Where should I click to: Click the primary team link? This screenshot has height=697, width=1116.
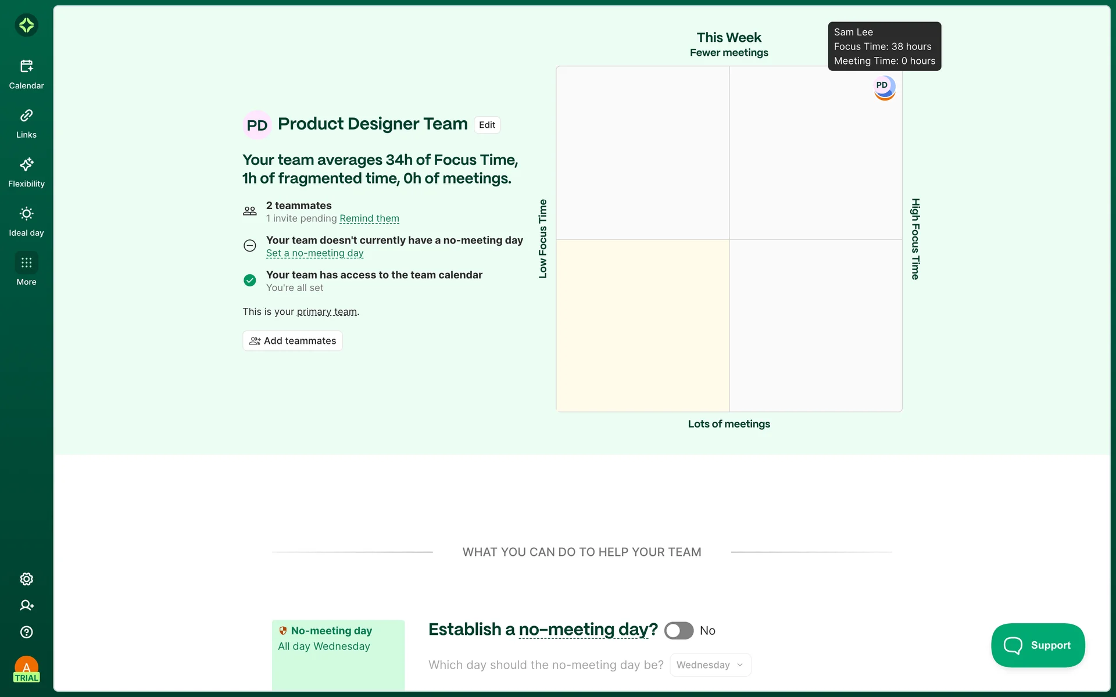(327, 312)
